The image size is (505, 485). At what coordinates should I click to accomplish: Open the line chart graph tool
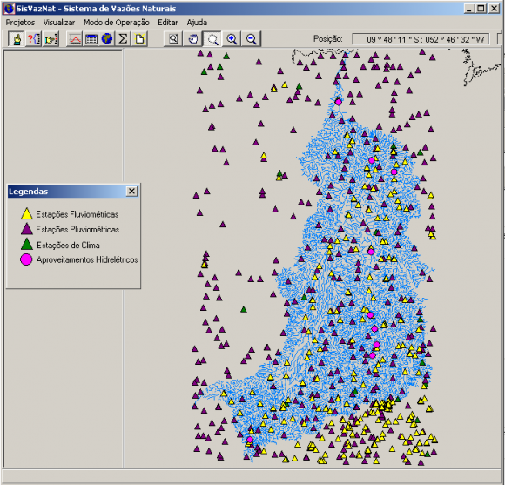[75, 39]
